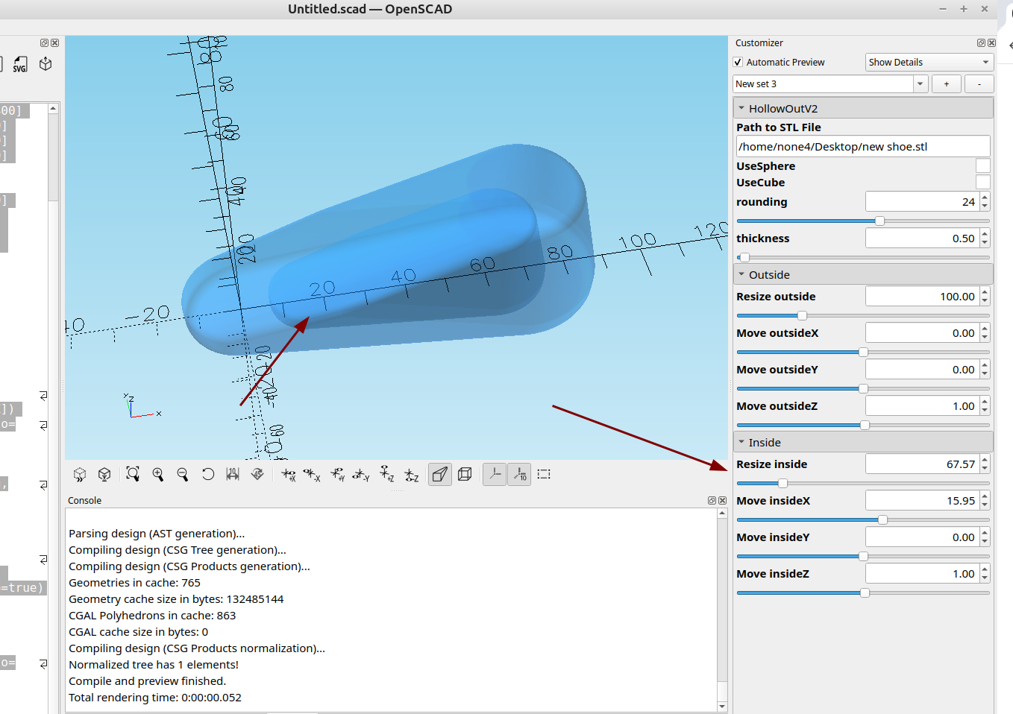Image resolution: width=1013 pixels, height=714 pixels.
Task: Float the editor panel
Action: pyautogui.click(x=44, y=43)
